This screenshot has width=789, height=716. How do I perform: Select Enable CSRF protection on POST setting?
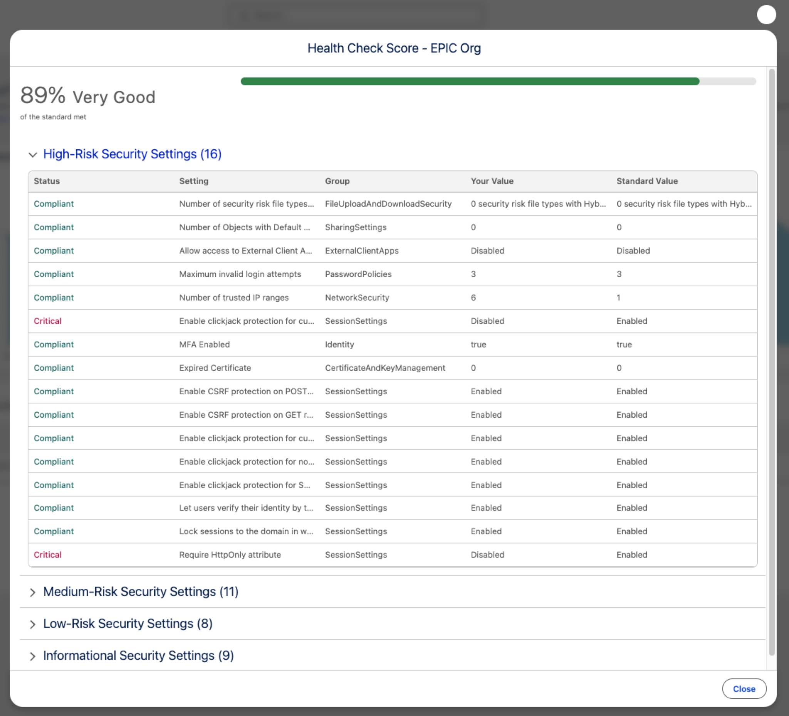pos(247,392)
